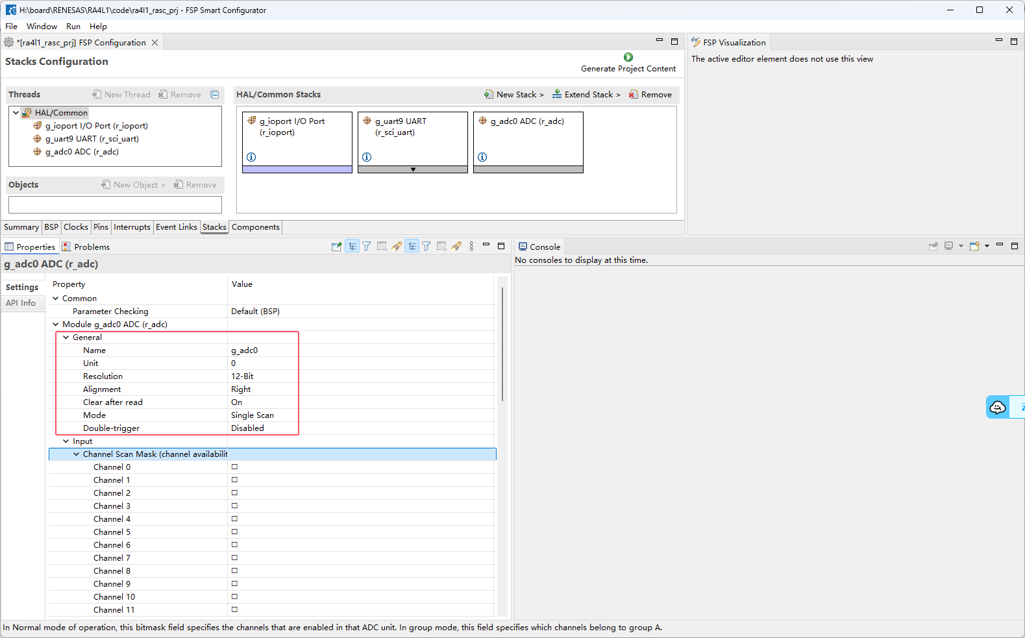This screenshot has width=1025, height=638.
Task: Collapse the Channel Scan Mask group
Action: [x=77, y=454]
